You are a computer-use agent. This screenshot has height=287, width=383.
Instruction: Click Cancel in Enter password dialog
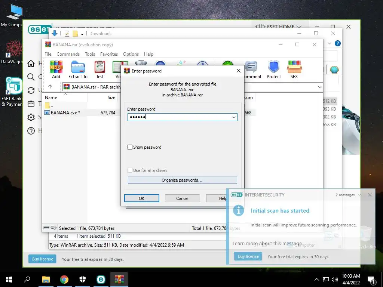click(182, 198)
